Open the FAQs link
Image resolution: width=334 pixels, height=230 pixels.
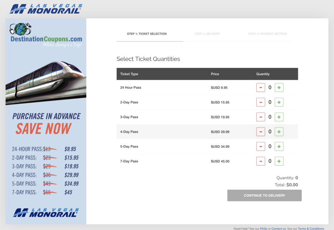[x=263, y=228]
